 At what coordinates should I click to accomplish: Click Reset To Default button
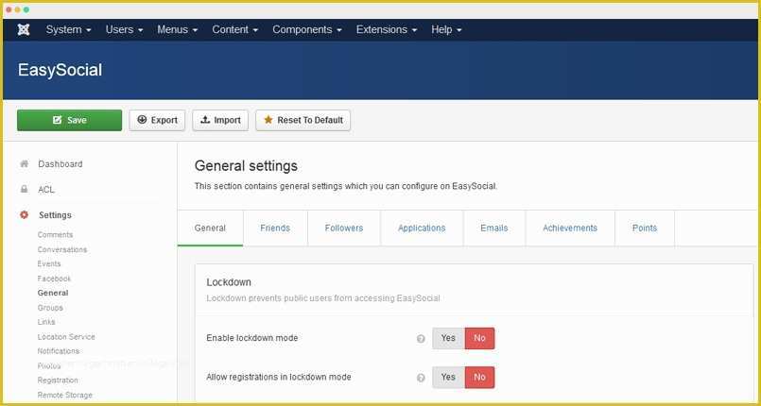303,120
